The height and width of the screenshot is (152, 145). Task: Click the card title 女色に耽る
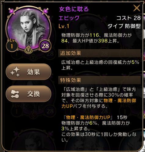(x=74, y=9)
